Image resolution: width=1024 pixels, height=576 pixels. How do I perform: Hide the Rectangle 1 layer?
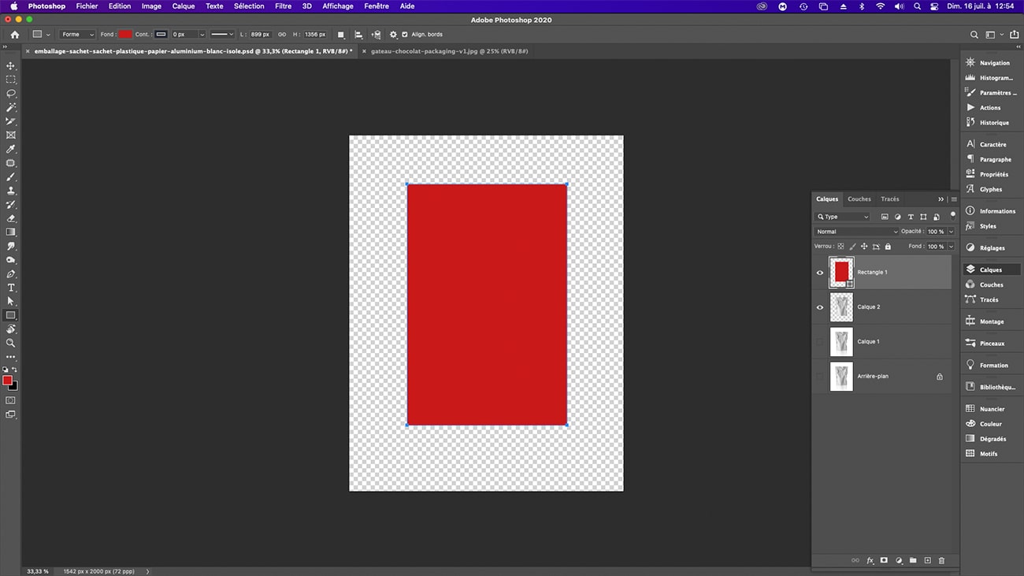click(x=819, y=273)
